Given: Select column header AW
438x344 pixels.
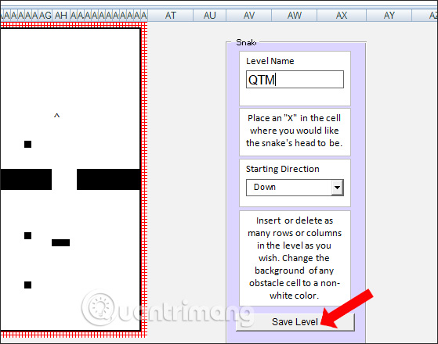Looking at the screenshot, I should (295, 16).
